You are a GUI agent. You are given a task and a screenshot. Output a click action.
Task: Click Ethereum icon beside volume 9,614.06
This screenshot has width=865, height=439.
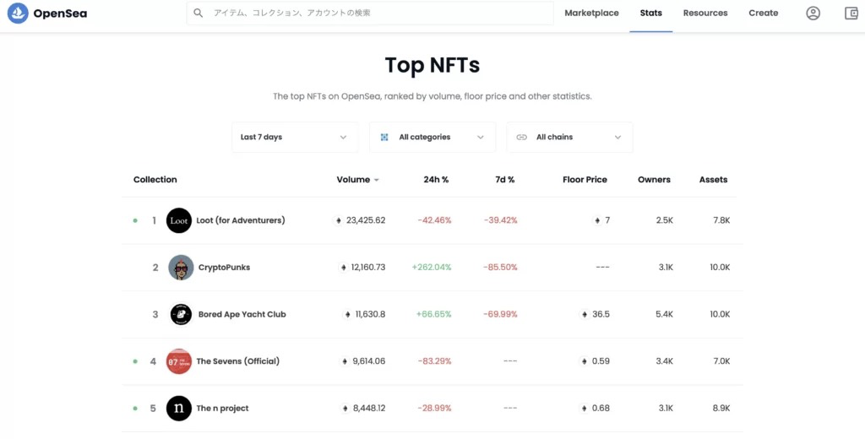point(345,361)
